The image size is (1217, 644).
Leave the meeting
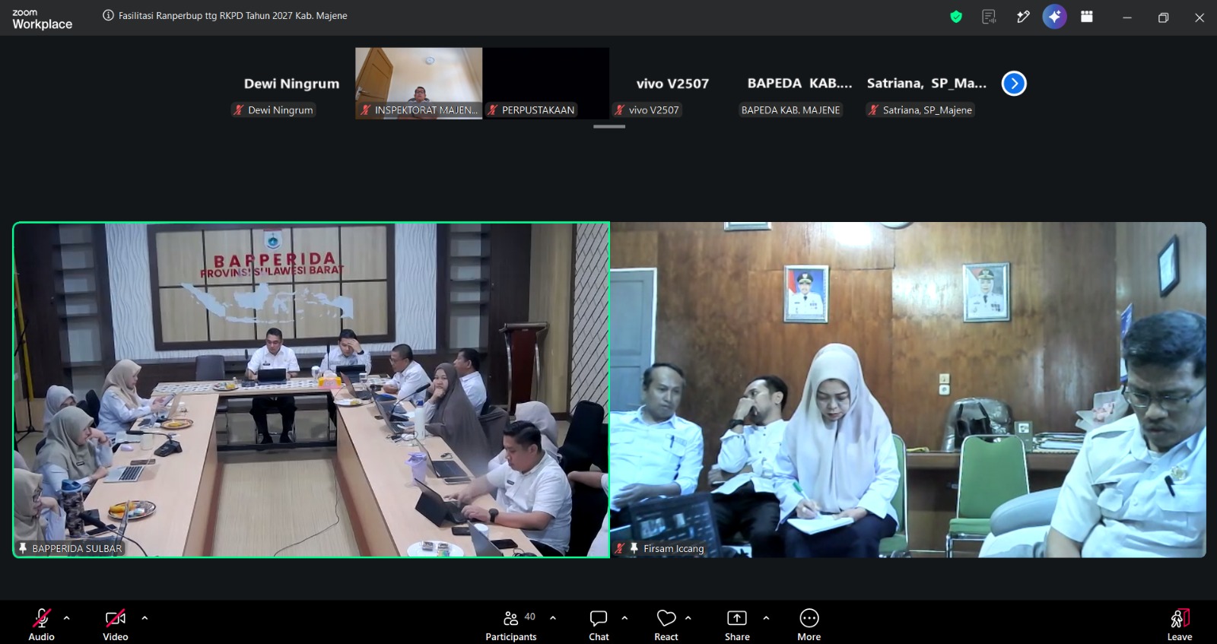(1180, 624)
